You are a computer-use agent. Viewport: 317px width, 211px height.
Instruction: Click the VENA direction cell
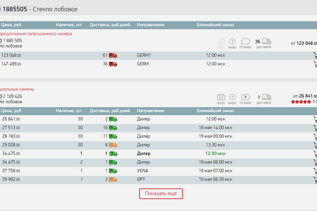click(143, 171)
